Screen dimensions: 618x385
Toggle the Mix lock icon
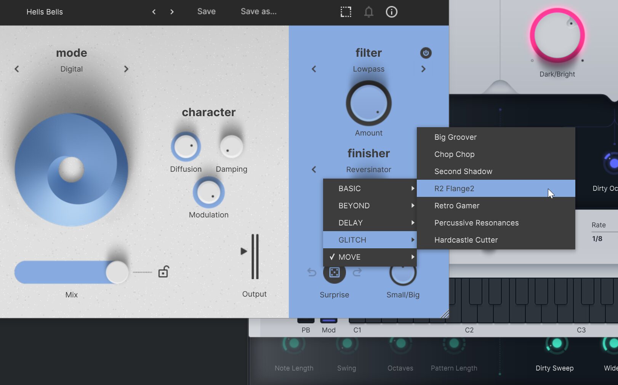[x=163, y=272]
